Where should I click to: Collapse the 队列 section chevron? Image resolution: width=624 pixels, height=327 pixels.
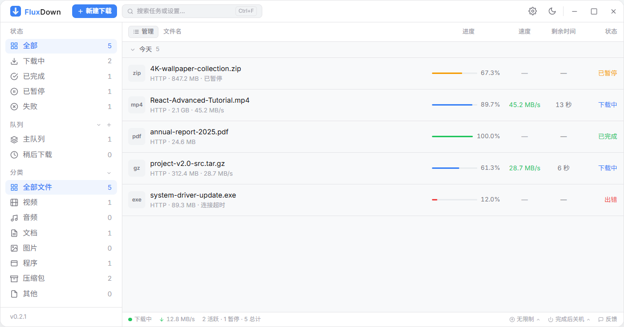99,125
